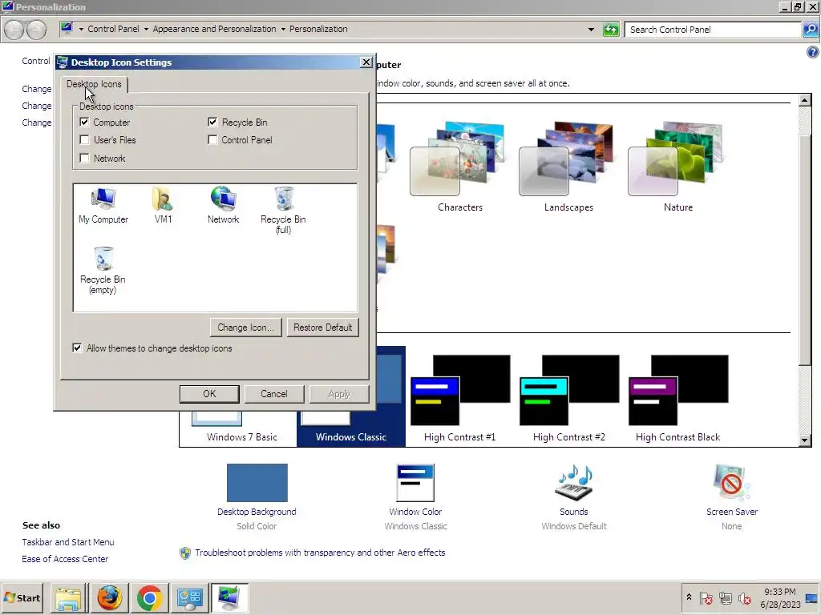Viewport: 821px width, 615px height.
Task: Select the Landscapes theme
Action: coord(568,167)
